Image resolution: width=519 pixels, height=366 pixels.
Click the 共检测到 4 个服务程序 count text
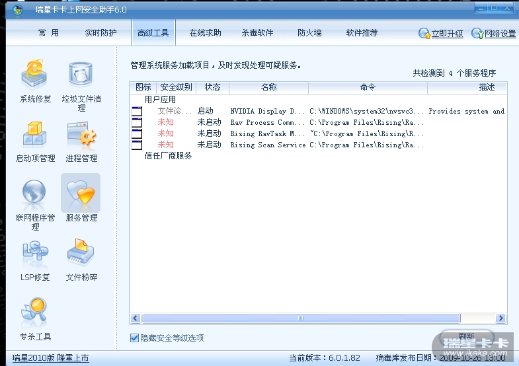[454, 73]
